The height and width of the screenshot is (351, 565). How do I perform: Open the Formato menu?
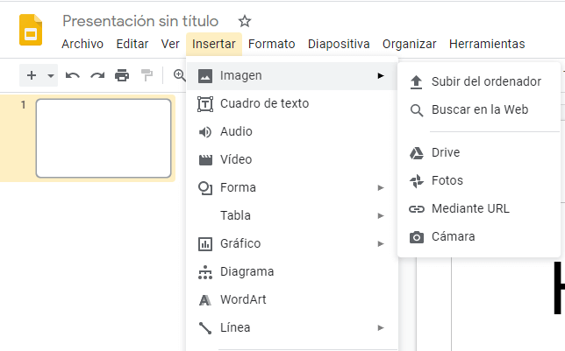pyautogui.click(x=272, y=44)
